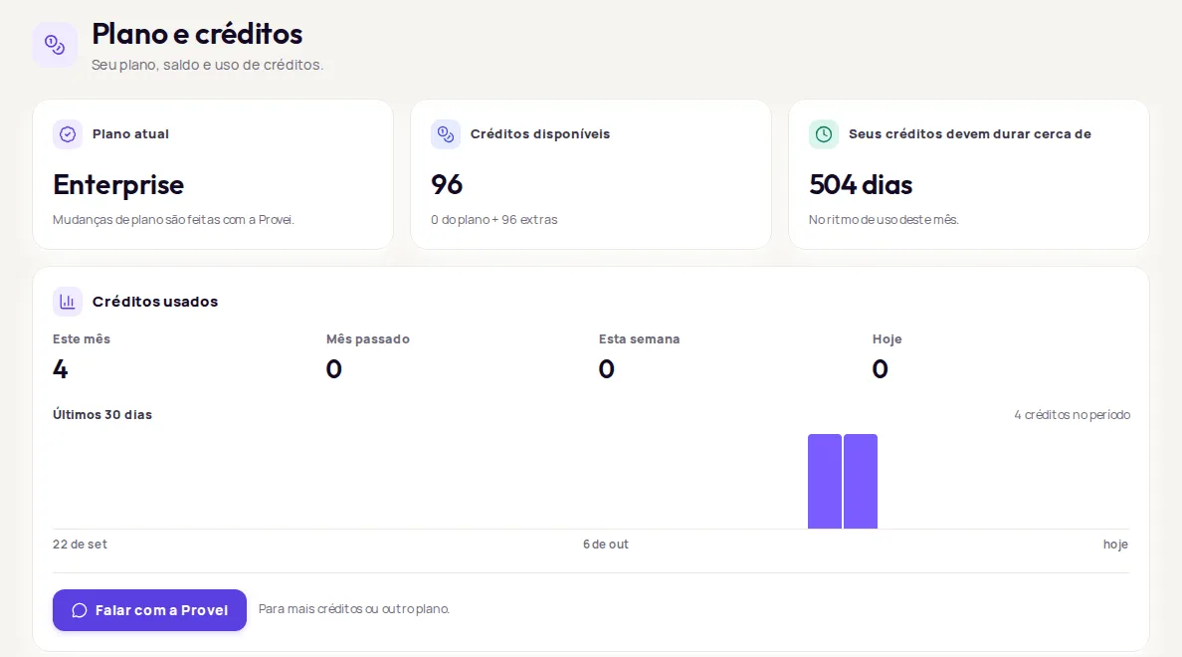Click the Hoje usage label
The image size is (1182, 657).
coord(887,339)
